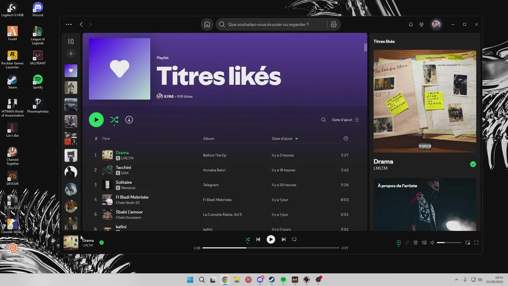Image resolution: width=508 pixels, height=286 pixels.
Task: Click the Drama album art in side panel
Action: pos(425,101)
